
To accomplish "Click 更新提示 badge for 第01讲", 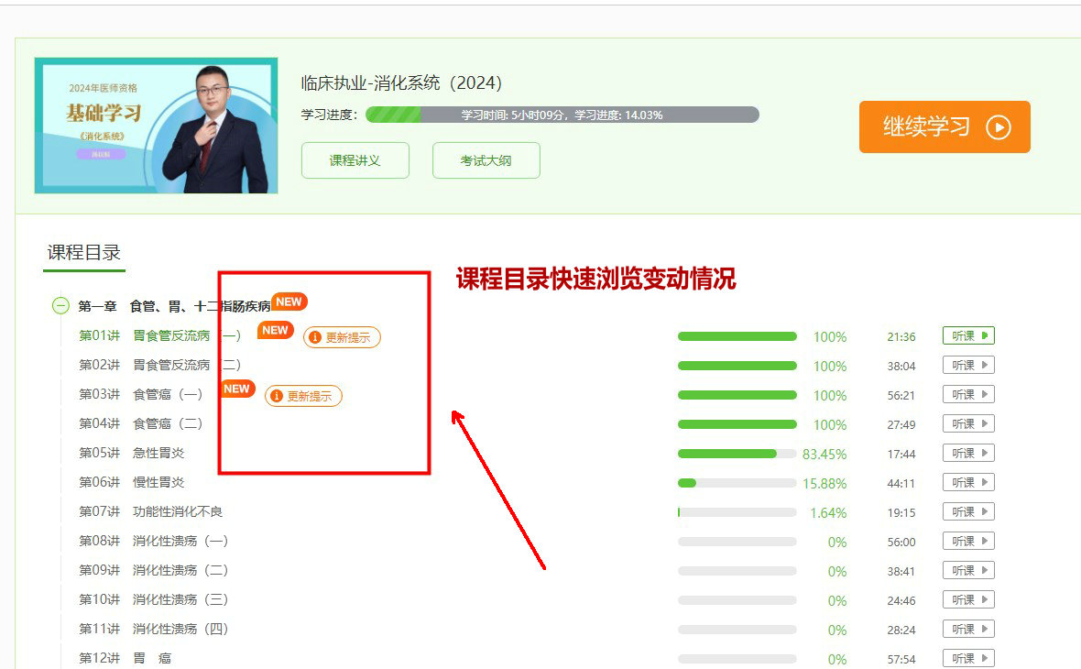I will click(342, 337).
